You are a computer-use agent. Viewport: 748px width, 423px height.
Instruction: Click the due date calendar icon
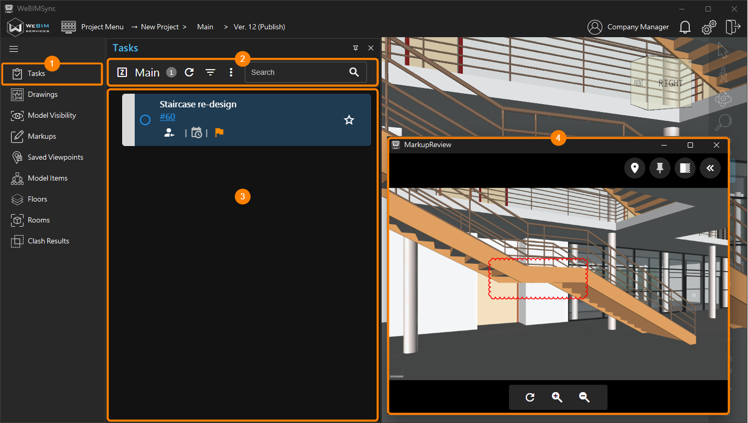pyautogui.click(x=197, y=133)
